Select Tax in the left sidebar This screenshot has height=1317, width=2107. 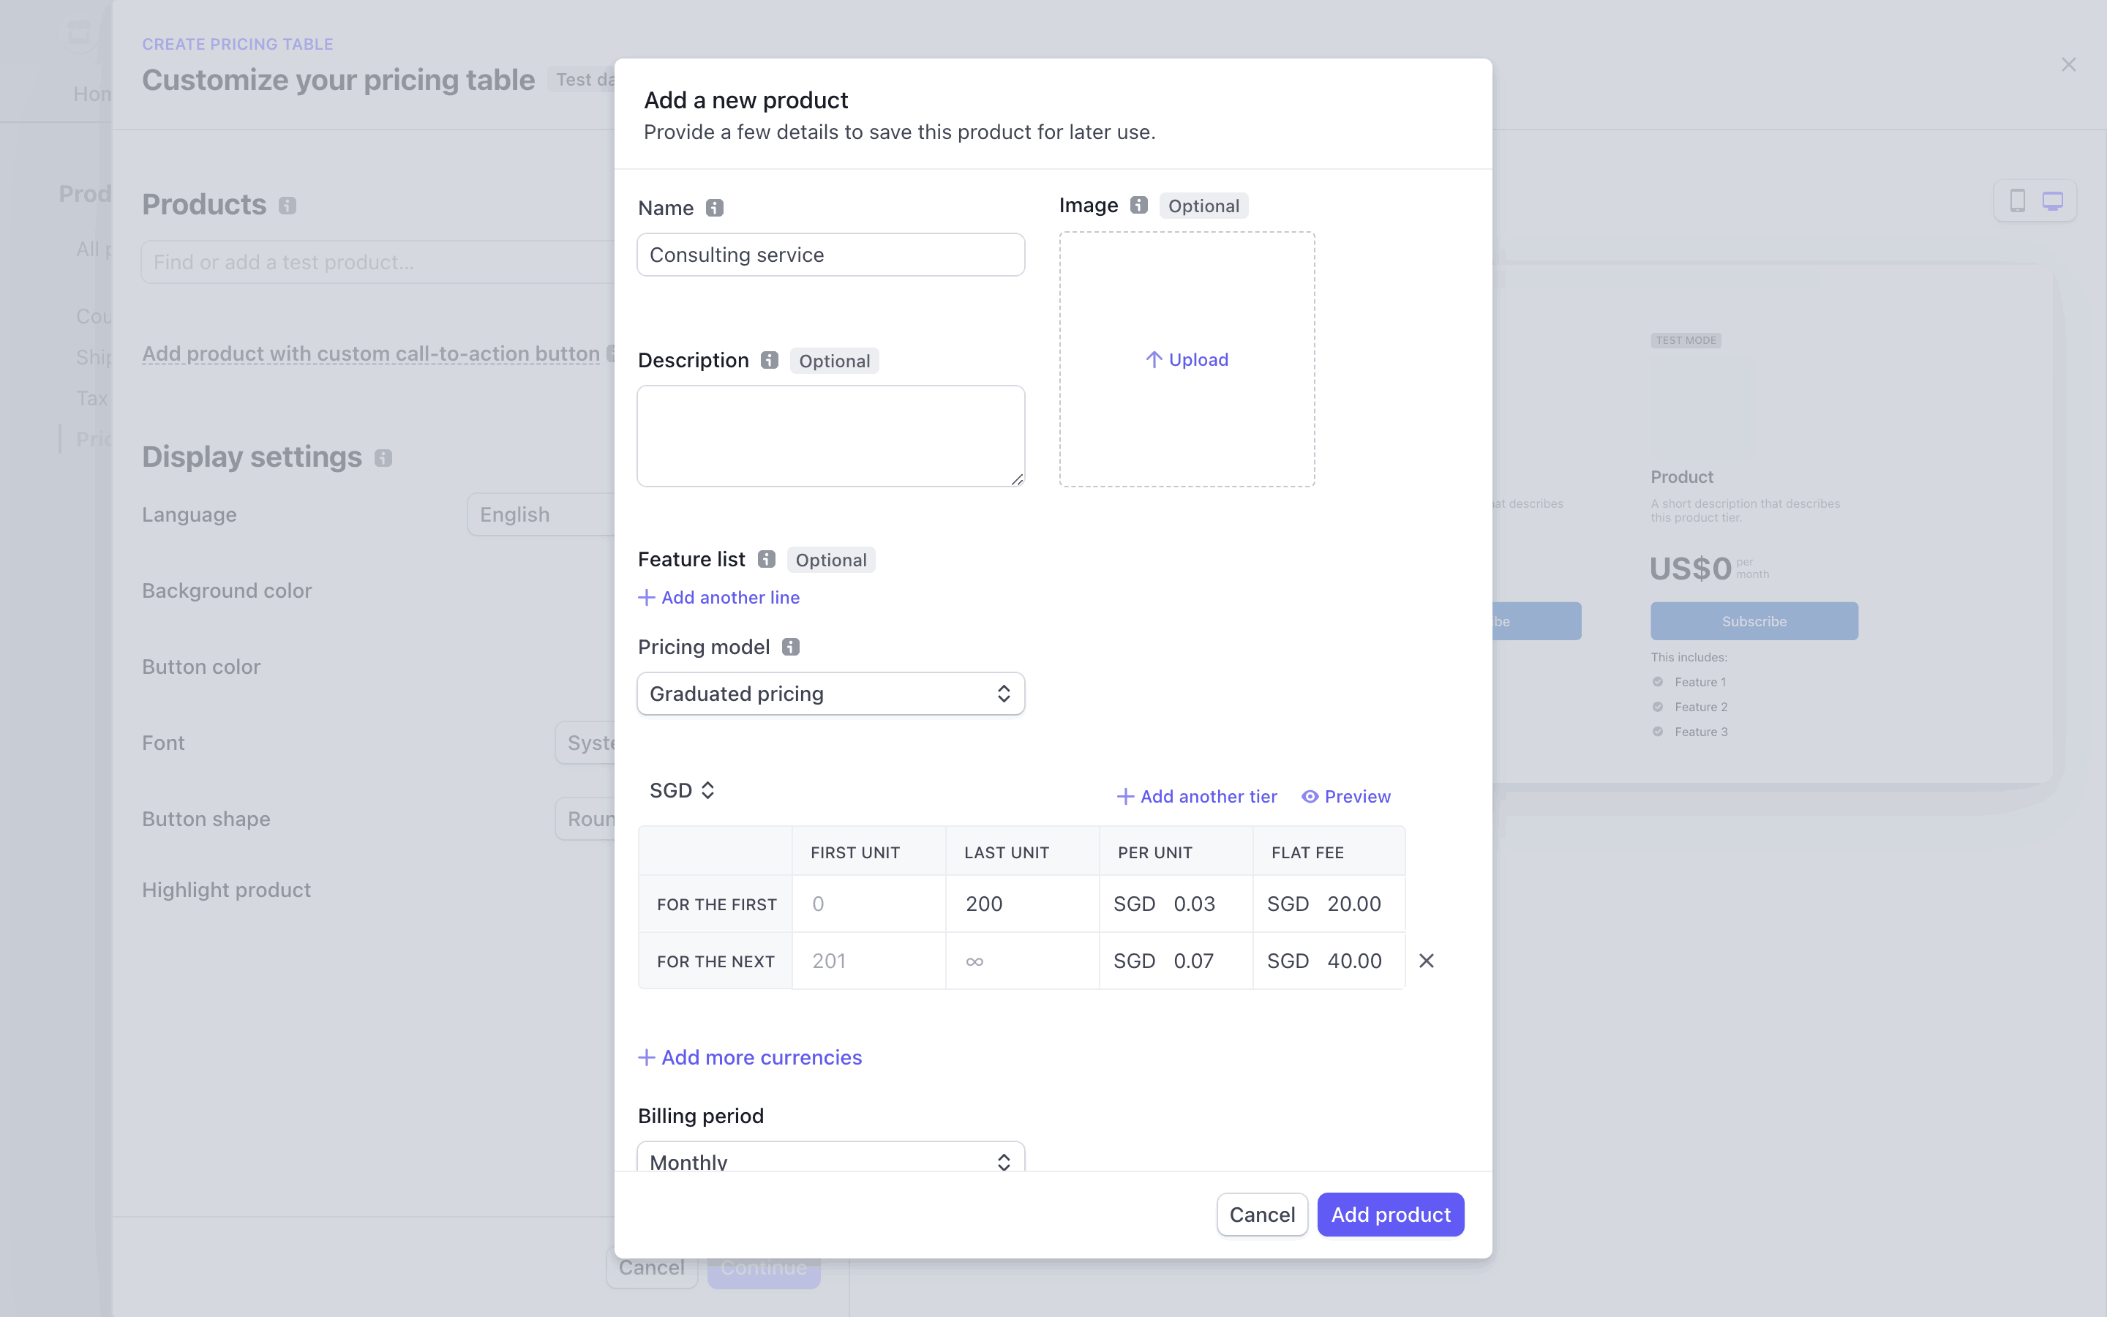pos(91,397)
